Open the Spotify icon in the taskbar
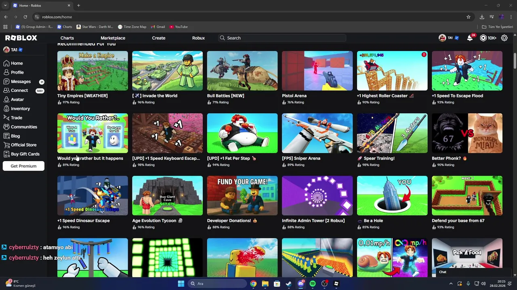The width and height of the screenshot is (517, 290). (313, 284)
